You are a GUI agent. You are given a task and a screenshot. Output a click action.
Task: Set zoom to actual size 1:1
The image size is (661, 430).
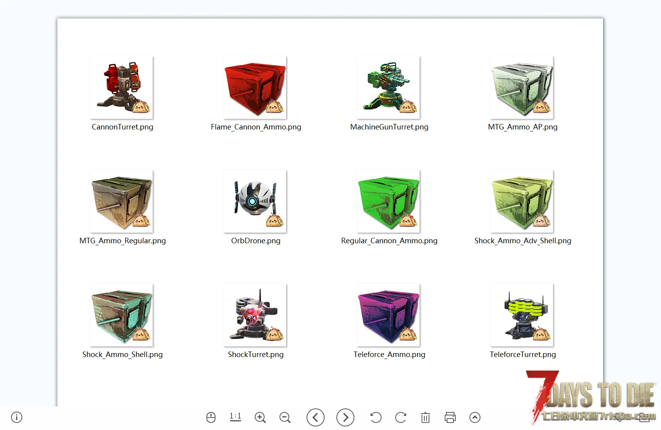(236, 417)
